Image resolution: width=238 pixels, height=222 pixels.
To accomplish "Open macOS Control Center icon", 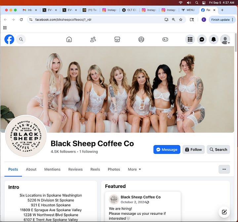I will 204,3.
